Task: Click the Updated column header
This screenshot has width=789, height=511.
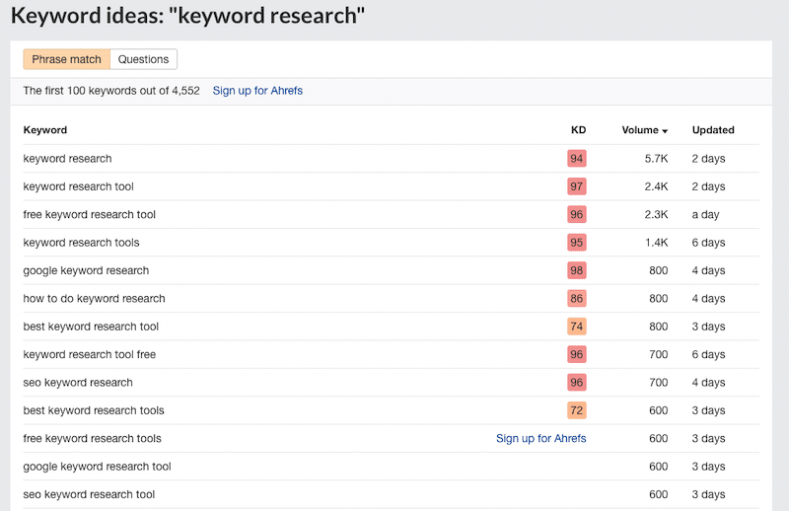Action: [713, 130]
